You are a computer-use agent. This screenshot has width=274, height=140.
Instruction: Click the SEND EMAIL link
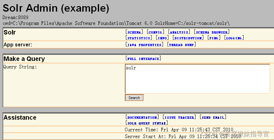(213, 117)
